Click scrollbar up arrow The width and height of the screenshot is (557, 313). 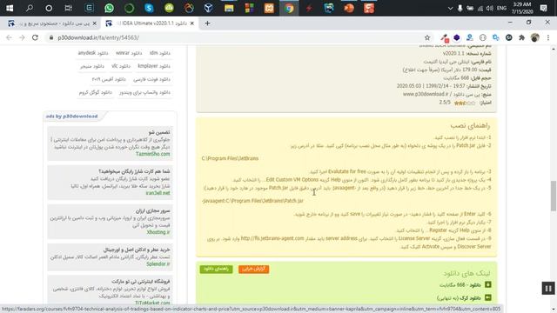pos(554,49)
